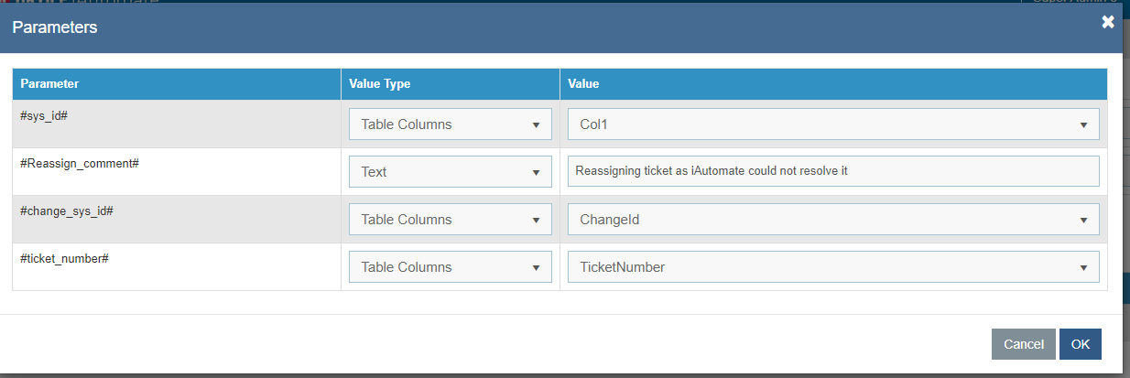Click the Value Type column header

[380, 84]
